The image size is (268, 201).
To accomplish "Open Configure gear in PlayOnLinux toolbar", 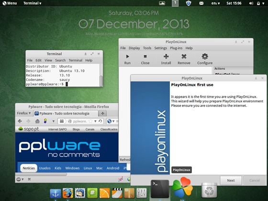I will [205, 56].
